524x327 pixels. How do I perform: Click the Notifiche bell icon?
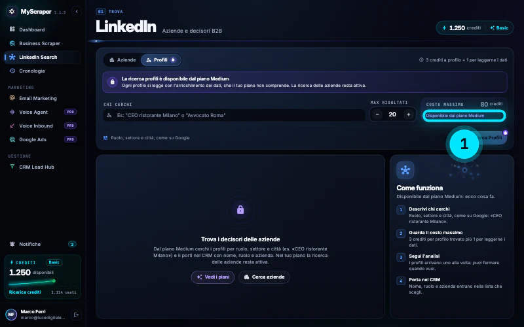click(12, 244)
